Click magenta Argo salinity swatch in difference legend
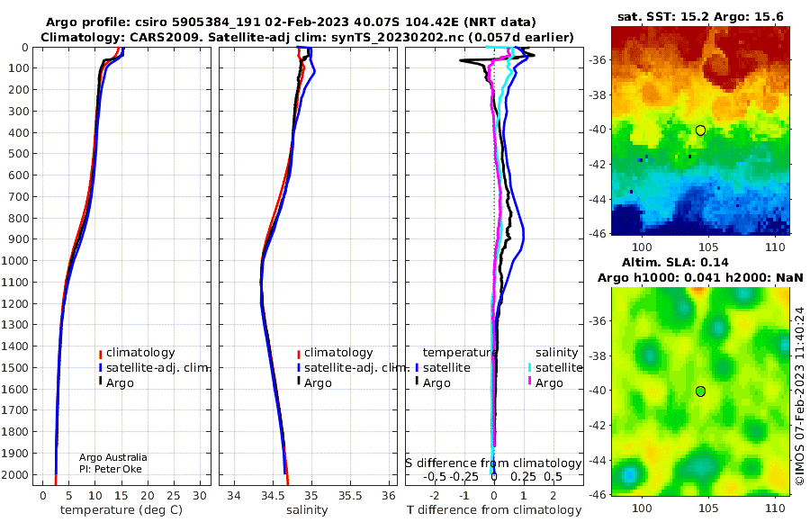This screenshot has width=810, height=522. [x=529, y=382]
